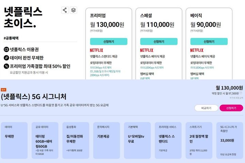245x163 pixels.
Task: Click 최대 100Kbps 속도제어 in 스페셜 card
Action: point(152,68)
